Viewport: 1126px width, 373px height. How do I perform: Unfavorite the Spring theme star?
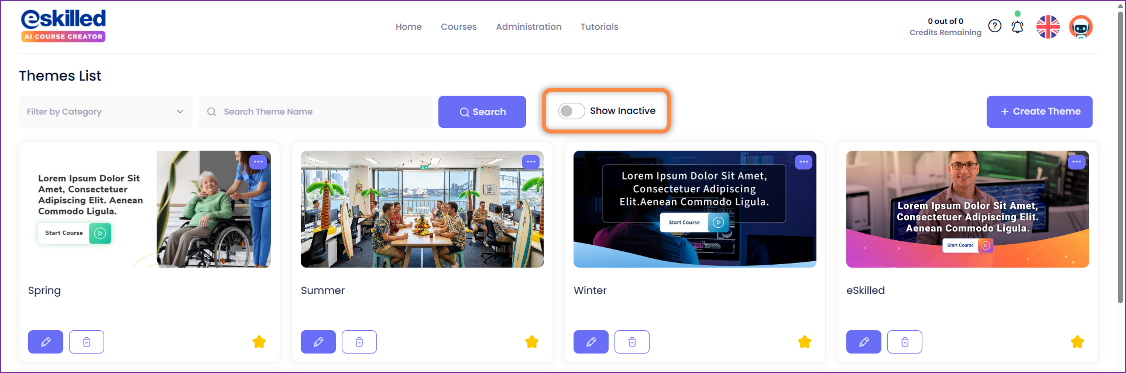pyautogui.click(x=259, y=342)
